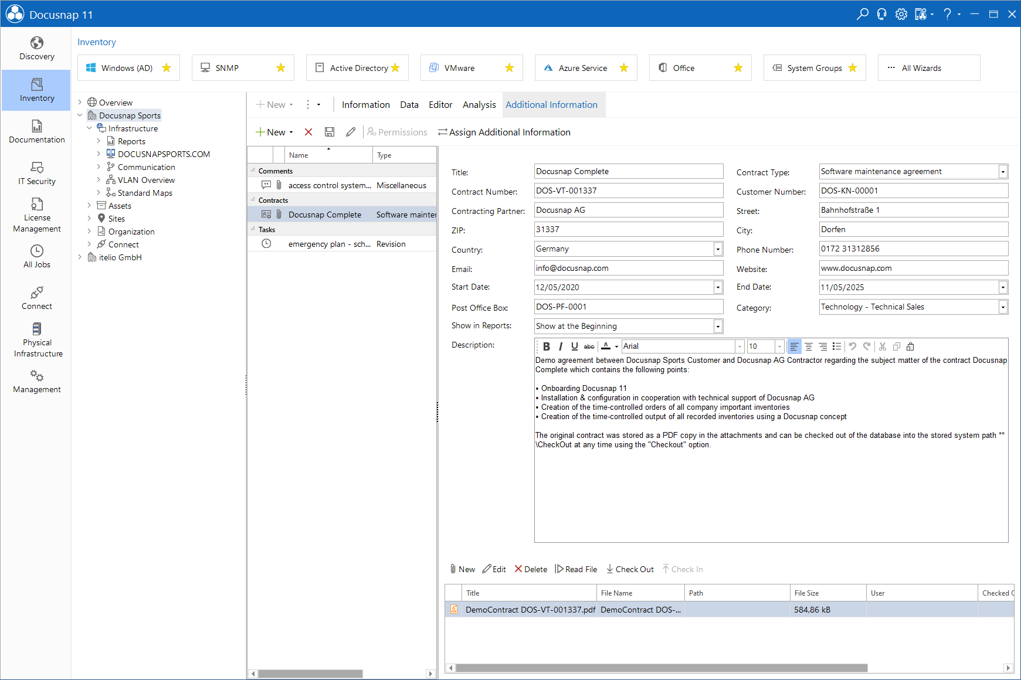Screen dimensions: 1021x680
Task: Toggle favorite star on SNMP wizard
Action: click(281, 68)
